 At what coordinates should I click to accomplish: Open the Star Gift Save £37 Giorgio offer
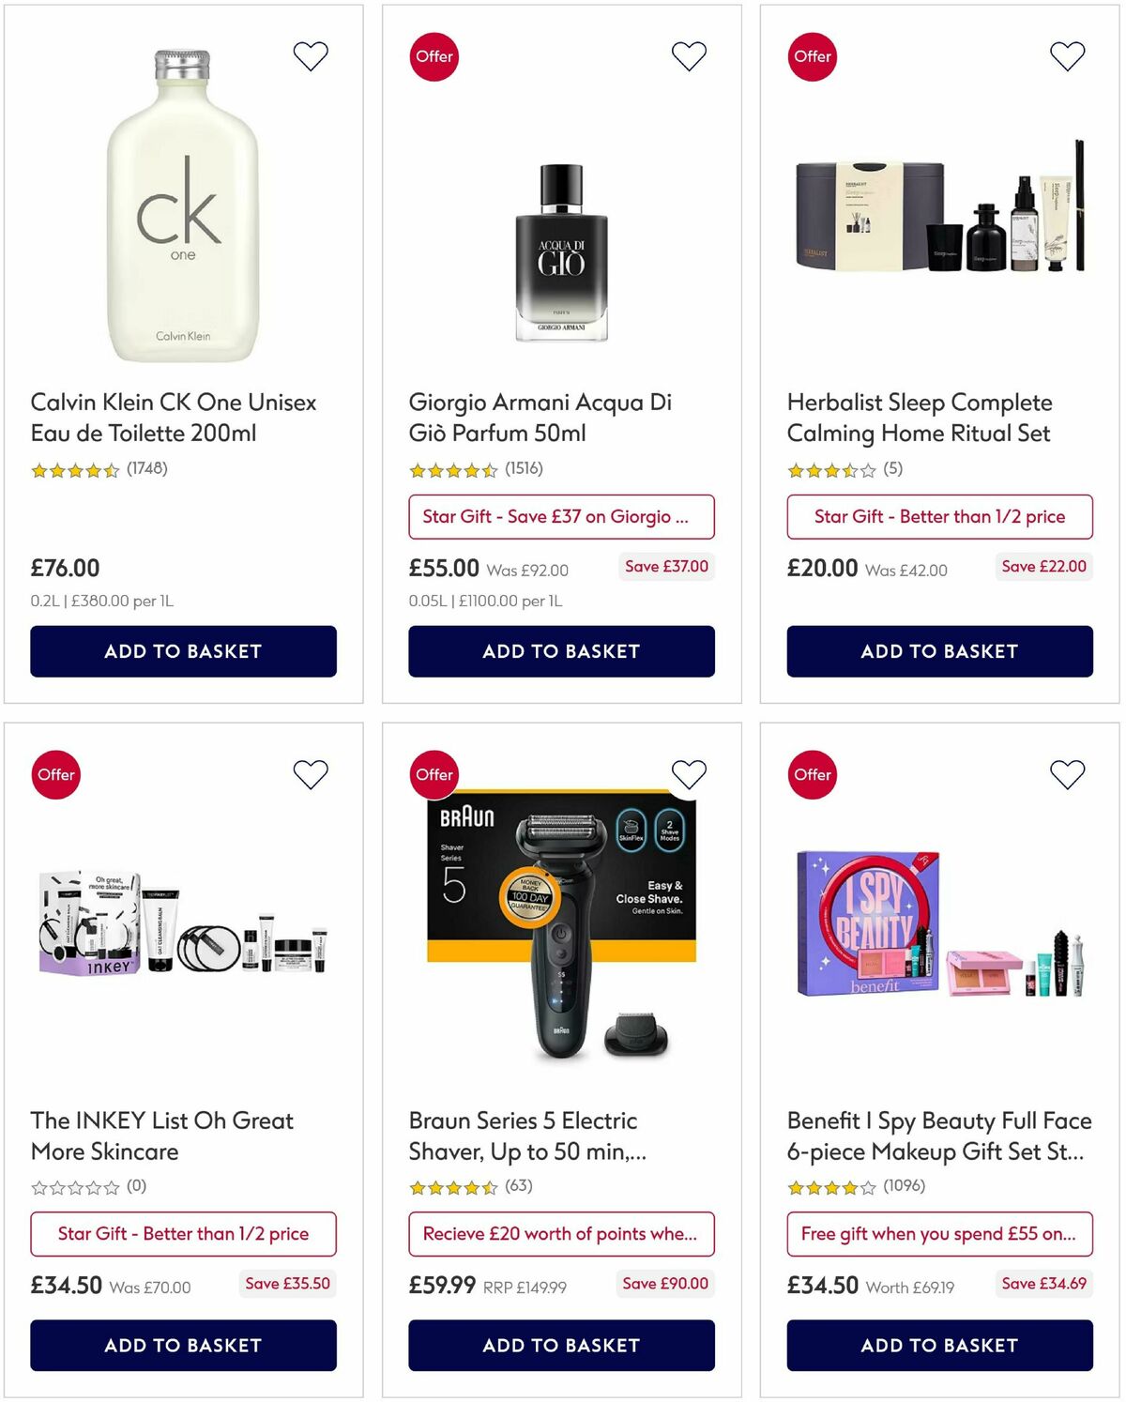[561, 517]
